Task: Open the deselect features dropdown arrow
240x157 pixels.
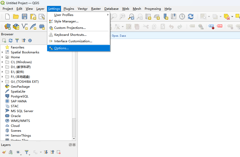Action: (x=232, y=16)
